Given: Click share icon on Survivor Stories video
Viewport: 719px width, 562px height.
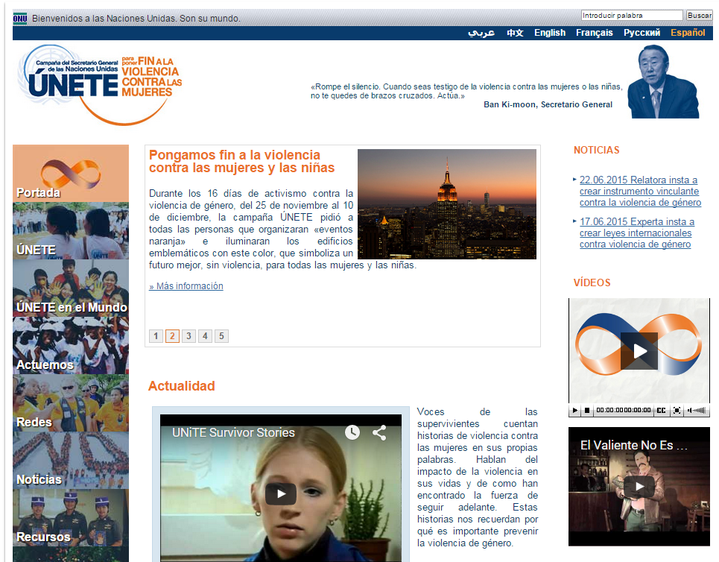Looking at the screenshot, I should coord(379,432).
